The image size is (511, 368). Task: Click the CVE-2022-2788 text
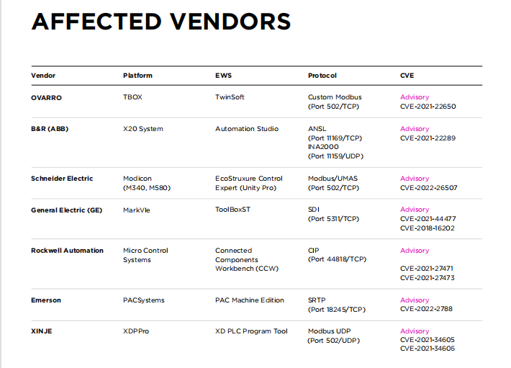click(425, 309)
